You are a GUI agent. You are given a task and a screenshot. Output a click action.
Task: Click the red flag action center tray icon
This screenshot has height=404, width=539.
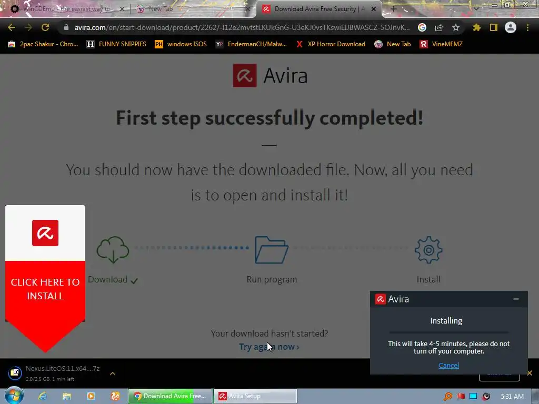(x=461, y=397)
